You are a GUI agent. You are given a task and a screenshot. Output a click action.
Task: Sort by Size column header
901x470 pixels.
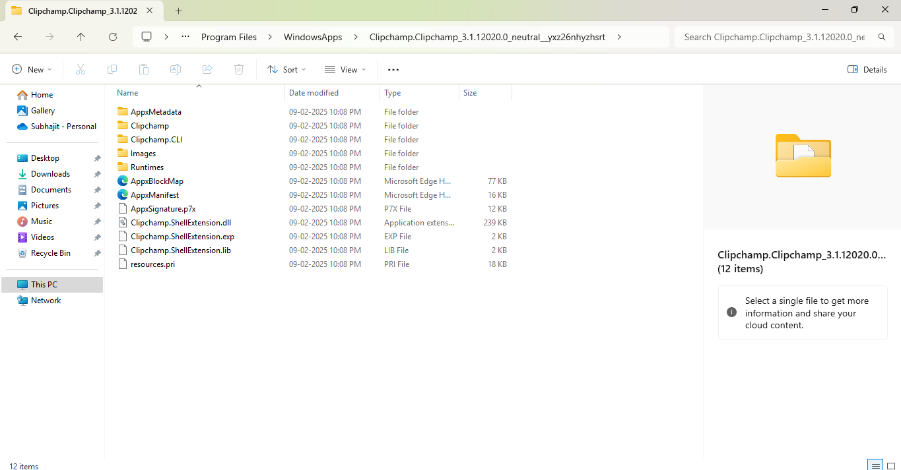tap(486, 93)
